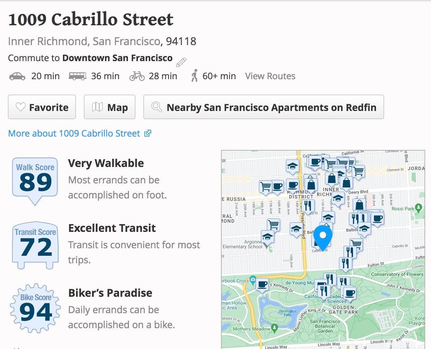Screen dimensions: 431x349
Task: Click the View Routes link
Action: (270, 76)
